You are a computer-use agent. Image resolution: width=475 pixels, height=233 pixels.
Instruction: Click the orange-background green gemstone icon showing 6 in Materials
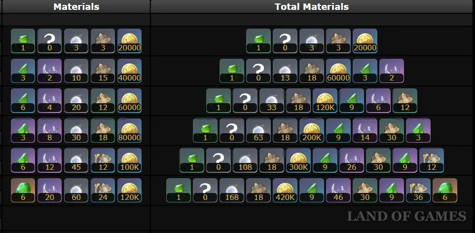[23, 190]
